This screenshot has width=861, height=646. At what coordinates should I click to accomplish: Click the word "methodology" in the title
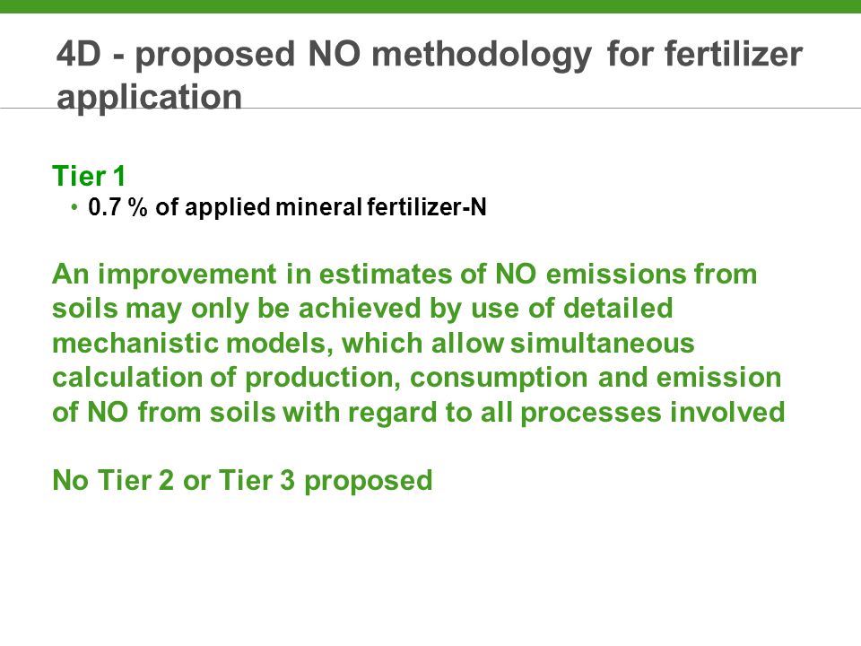click(483, 56)
